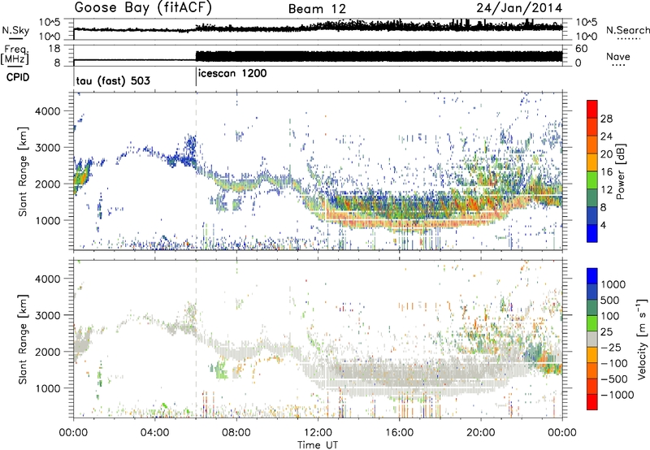Click the red bottom segment of the Velocity color bar
Screen dimensions: 650x450
pos(592,402)
